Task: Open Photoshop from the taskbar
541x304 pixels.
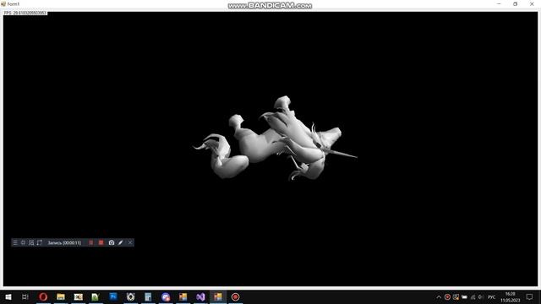Action: pos(113,296)
